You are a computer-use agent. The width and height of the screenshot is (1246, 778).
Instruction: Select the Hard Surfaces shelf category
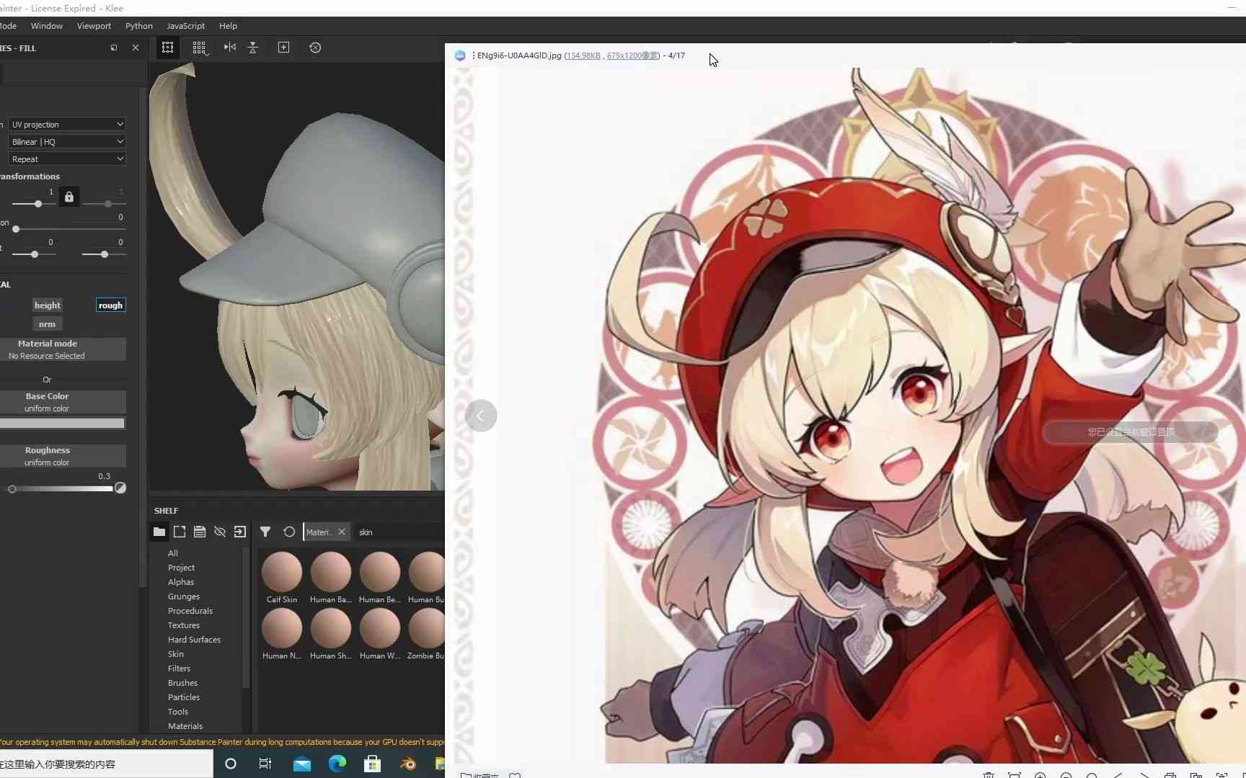pos(194,640)
